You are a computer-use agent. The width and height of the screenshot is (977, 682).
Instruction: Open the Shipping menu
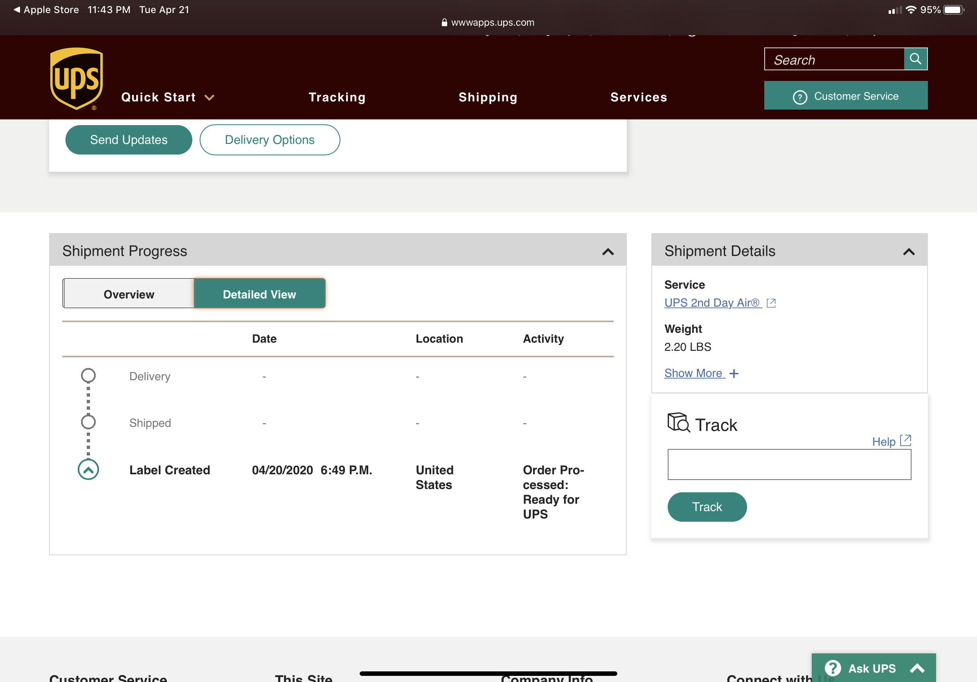click(x=488, y=97)
